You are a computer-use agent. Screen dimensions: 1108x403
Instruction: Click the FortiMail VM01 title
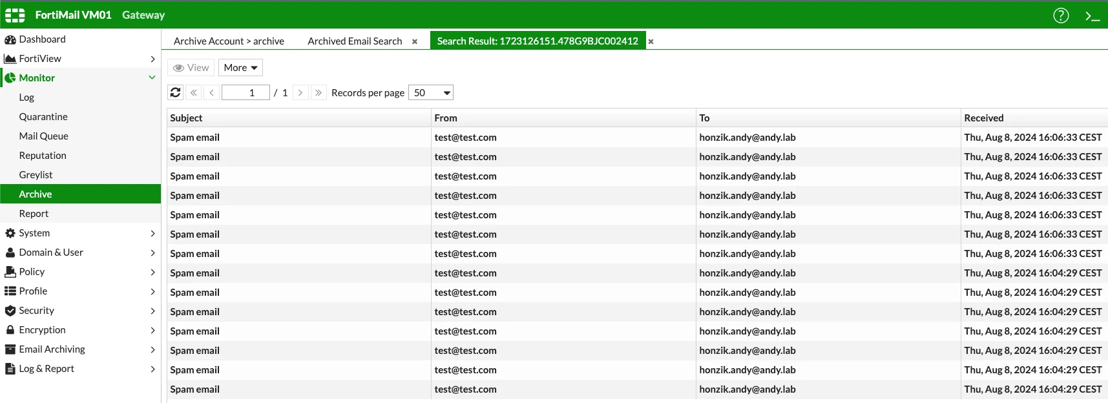click(73, 15)
